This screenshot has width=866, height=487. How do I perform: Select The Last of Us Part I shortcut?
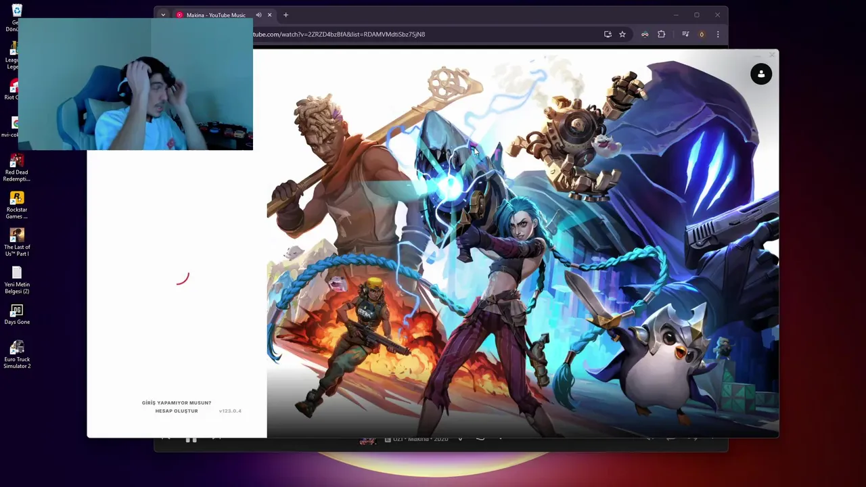click(x=17, y=242)
